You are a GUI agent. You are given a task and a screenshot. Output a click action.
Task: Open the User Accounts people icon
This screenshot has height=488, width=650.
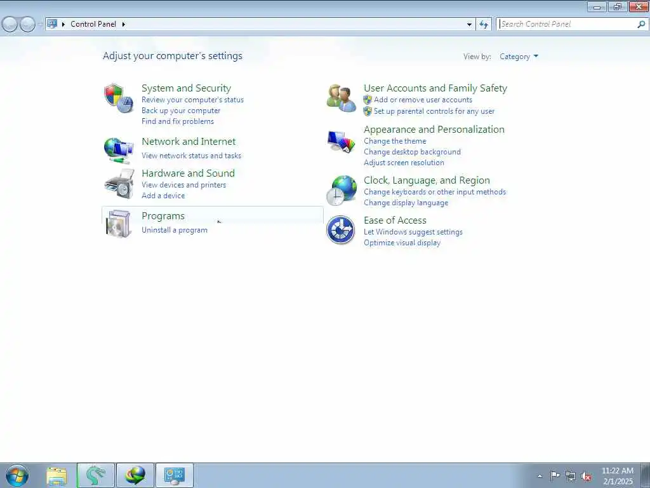pyautogui.click(x=341, y=98)
